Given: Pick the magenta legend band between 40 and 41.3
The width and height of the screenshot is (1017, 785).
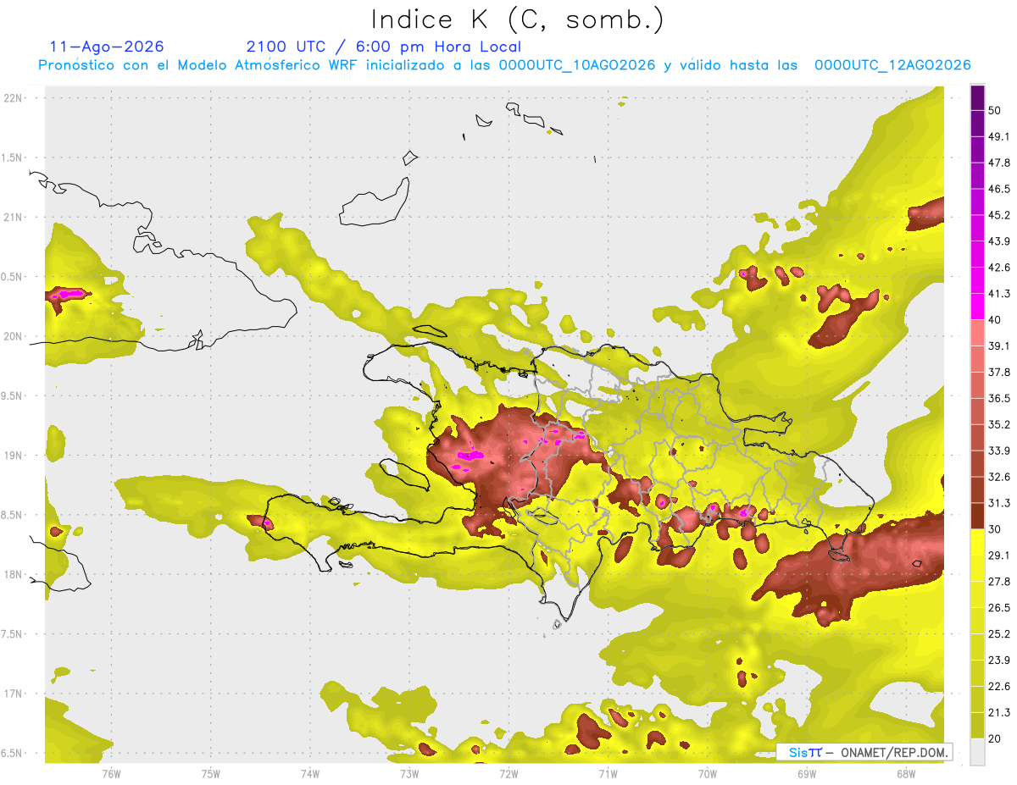Looking at the screenshot, I should click(x=977, y=307).
